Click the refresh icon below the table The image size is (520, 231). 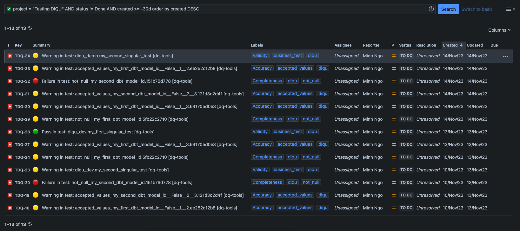30,224
